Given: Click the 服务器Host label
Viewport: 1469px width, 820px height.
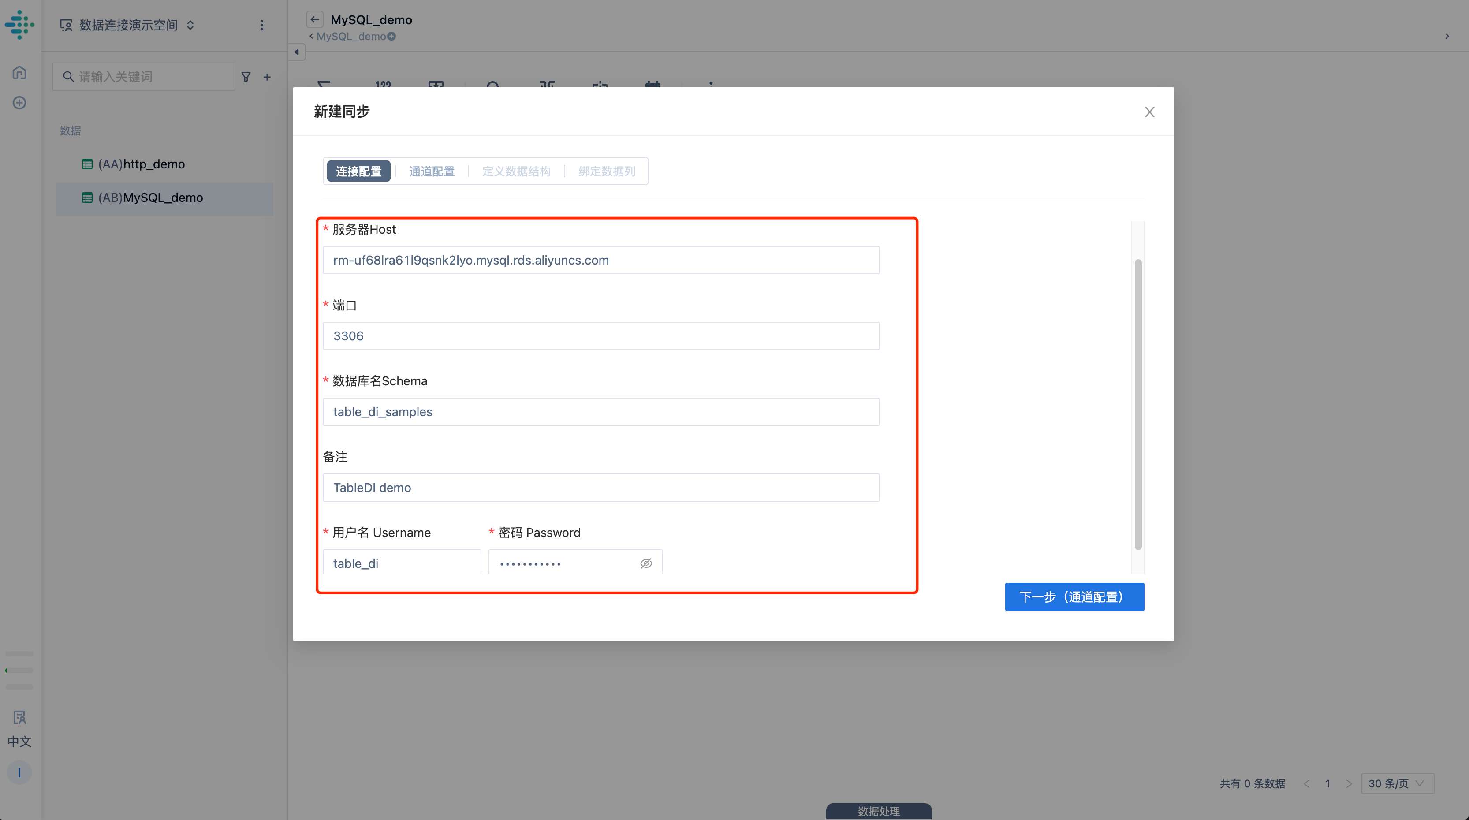Looking at the screenshot, I should coord(364,229).
